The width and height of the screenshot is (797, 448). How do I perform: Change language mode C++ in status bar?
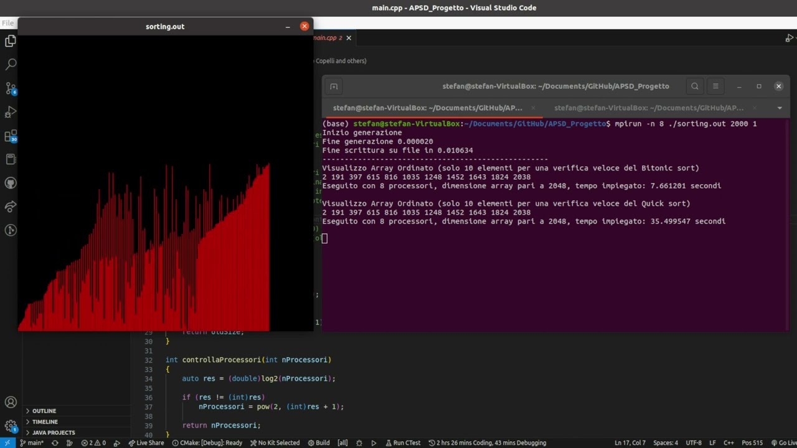[729, 443]
